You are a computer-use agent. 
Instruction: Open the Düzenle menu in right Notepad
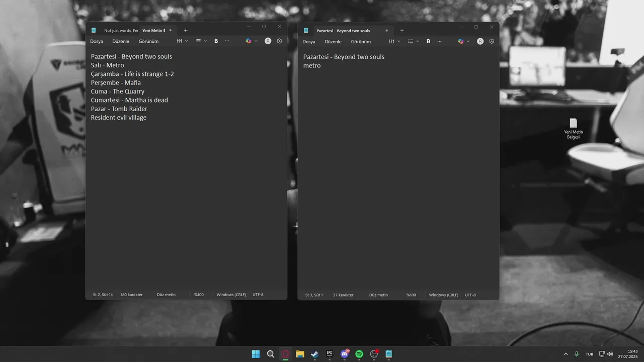(x=333, y=41)
